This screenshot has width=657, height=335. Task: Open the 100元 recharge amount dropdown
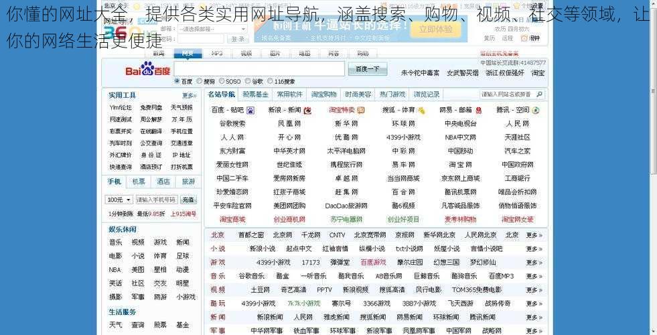[119, 200]
